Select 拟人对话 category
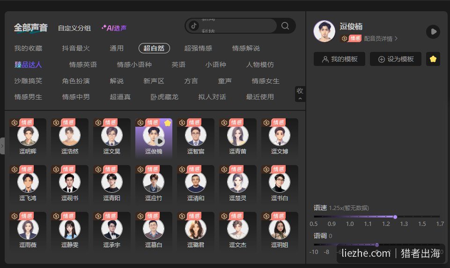The image size is (450, 268). 212,97
